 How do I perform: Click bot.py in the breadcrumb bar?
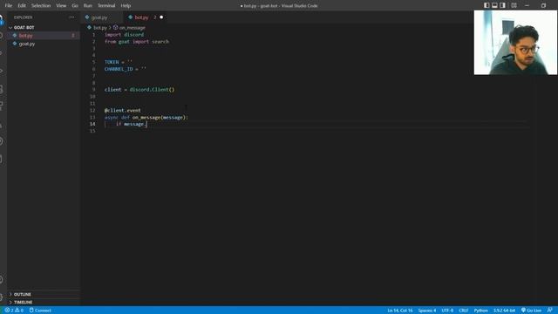coord(99,28)
